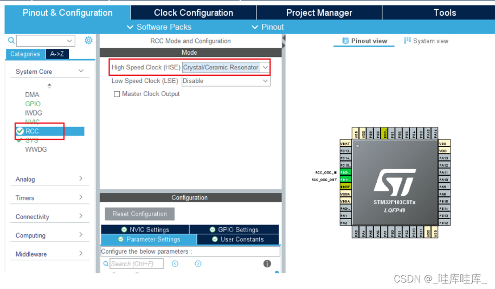Click the PC13 pin on the chip

pyautogui.click(x=345, y=151)
